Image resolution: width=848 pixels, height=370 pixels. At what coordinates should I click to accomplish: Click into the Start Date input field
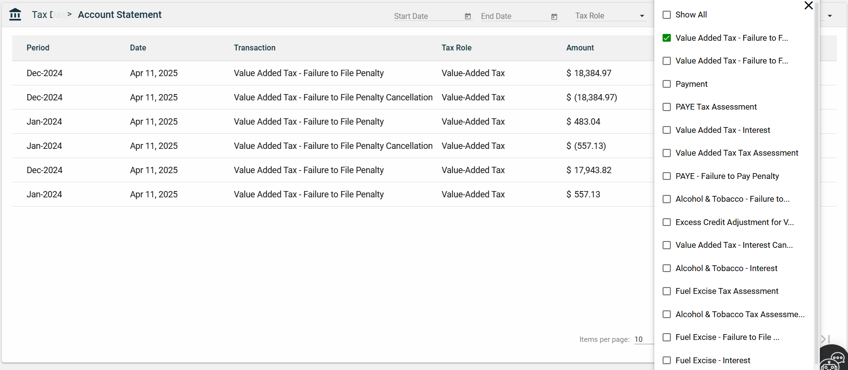[427, 16]
